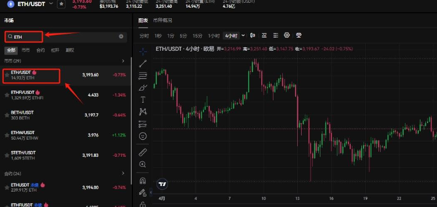Select the brush drawing tool
This screenshot has width=437, height=207.
(143, 88)
